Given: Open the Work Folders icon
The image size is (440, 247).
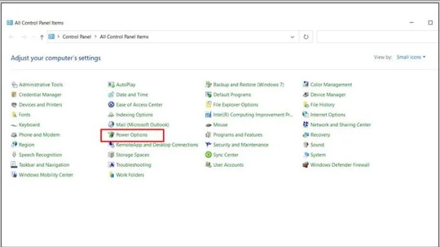Looking at the screenshot, I should (111, 175).
